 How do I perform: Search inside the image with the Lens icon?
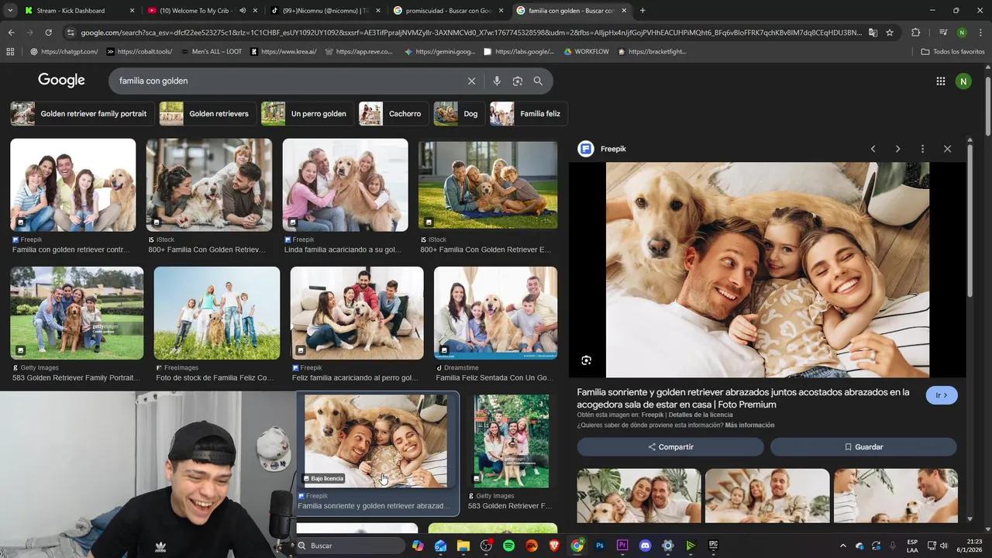[587, 360]
